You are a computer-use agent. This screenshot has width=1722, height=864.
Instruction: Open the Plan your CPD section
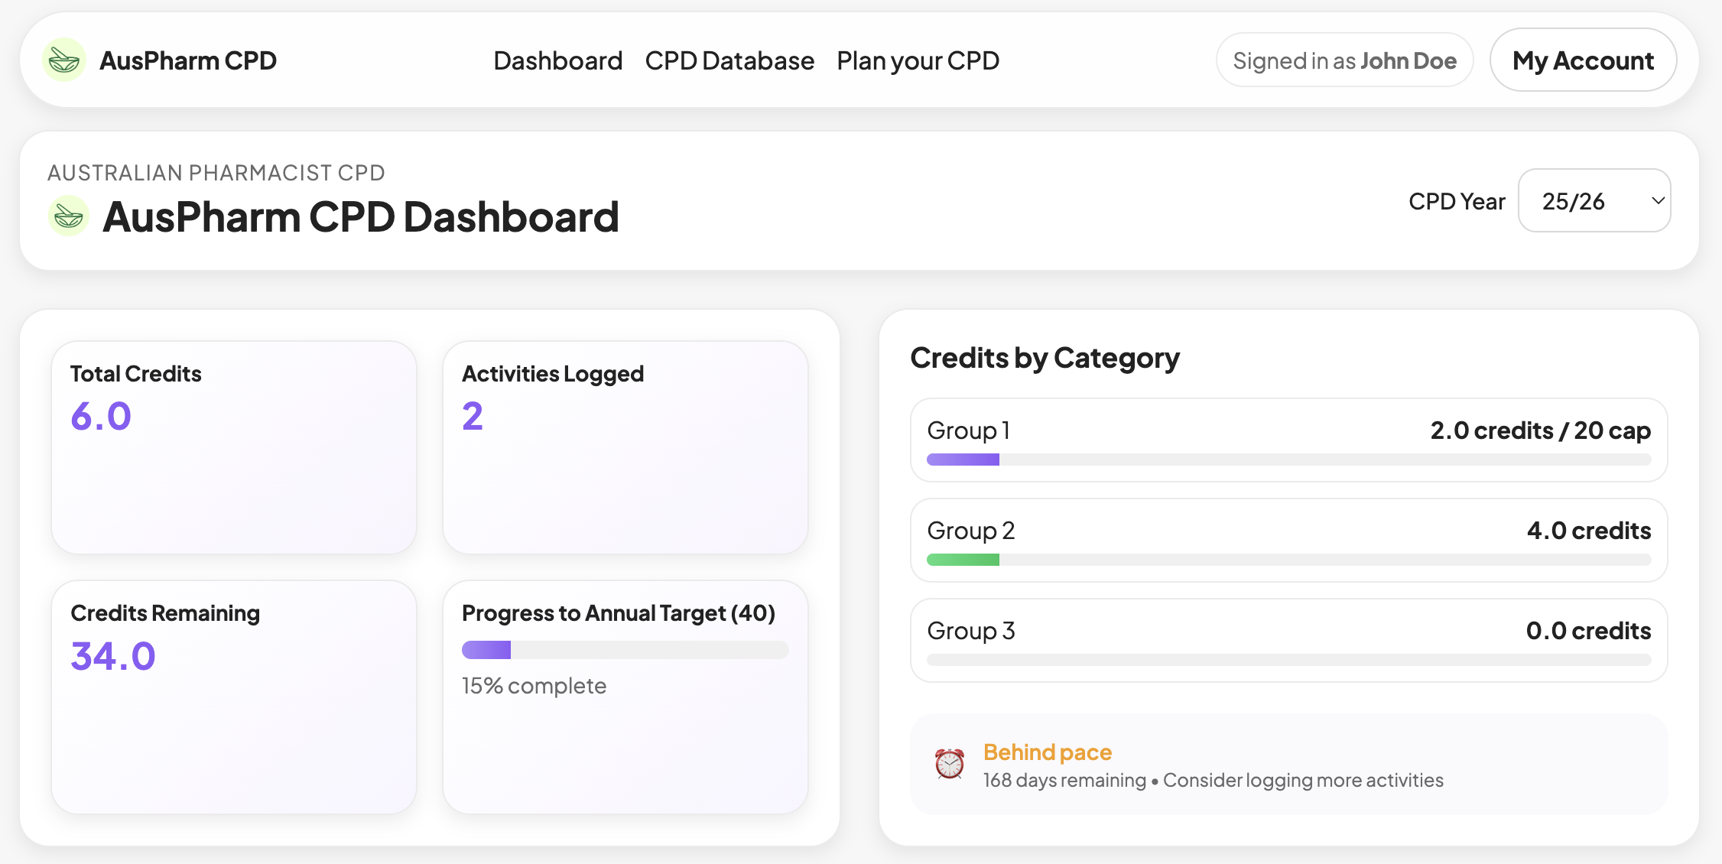point(918,60)
